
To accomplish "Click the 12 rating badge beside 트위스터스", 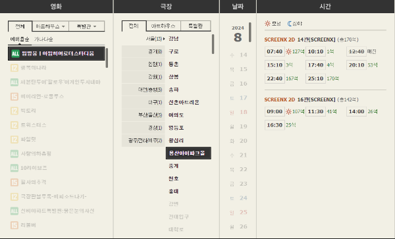I will point(14,125).
